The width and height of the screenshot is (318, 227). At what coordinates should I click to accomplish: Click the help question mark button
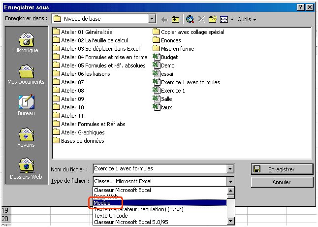tap(301, 7)
